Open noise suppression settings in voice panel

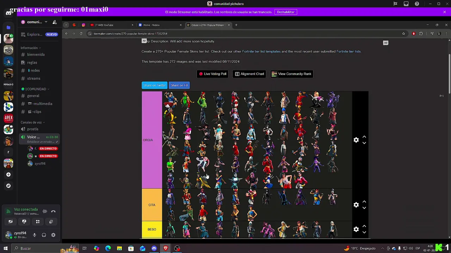pos(45,211)
